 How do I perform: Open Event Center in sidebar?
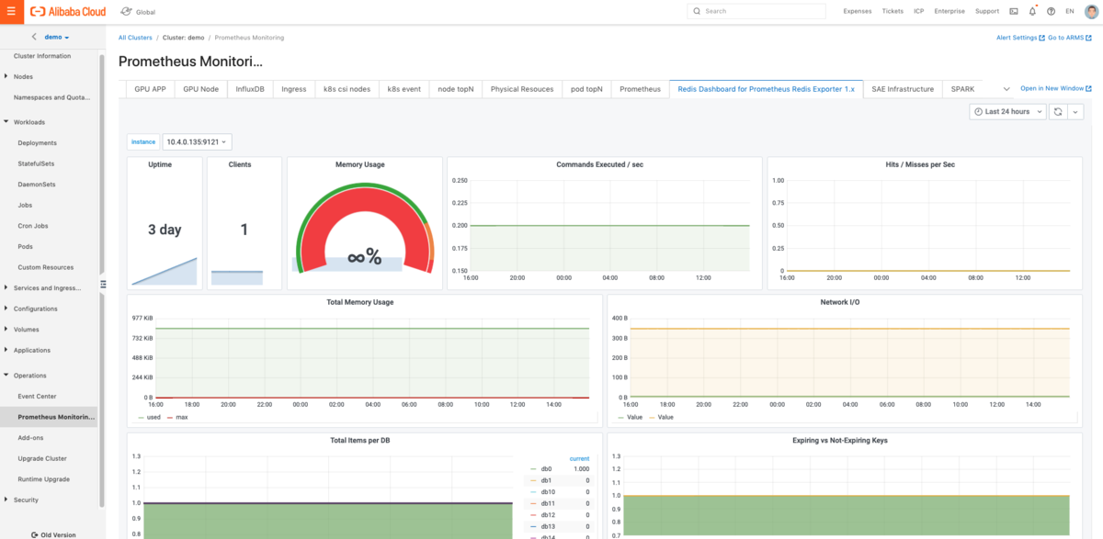tap(37, 397)
